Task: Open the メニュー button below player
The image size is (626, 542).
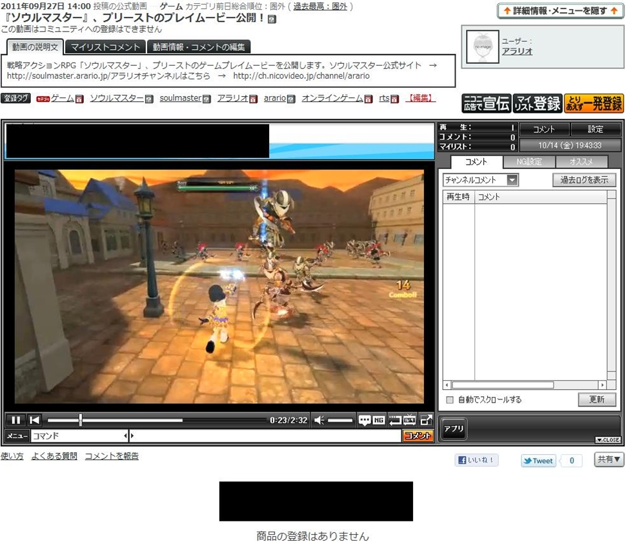Action: pyautogui.click(x=17, y=436)
